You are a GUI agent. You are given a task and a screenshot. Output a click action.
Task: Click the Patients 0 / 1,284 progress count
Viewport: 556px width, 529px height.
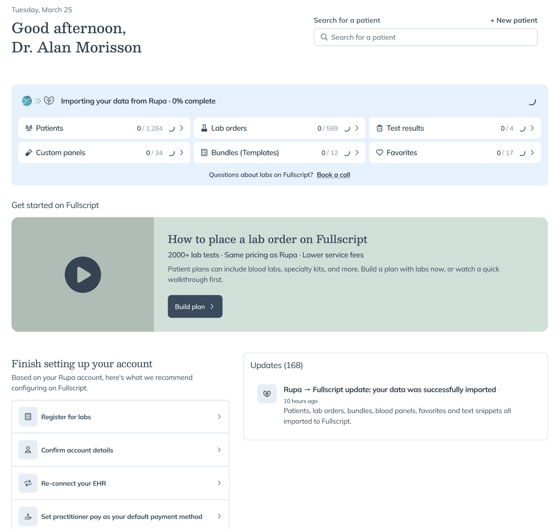coord(150,128)
